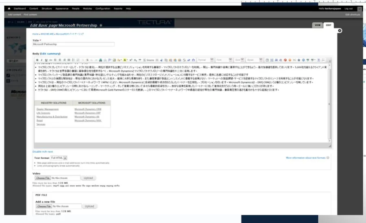
Task: Click Home breadcrumb link
Action: (35, 34)
